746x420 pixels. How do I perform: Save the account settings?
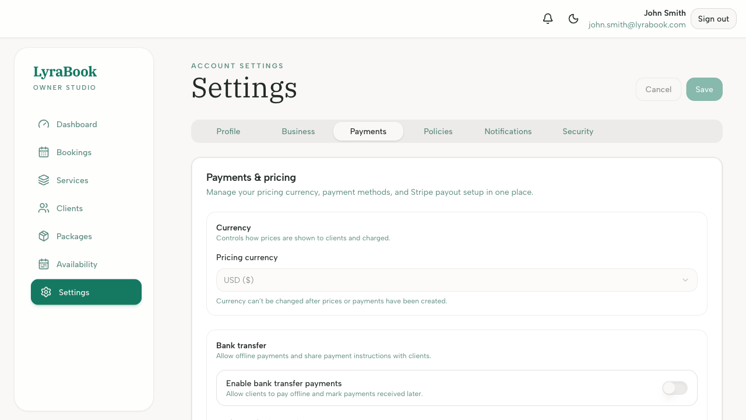[x=704, y=89]
